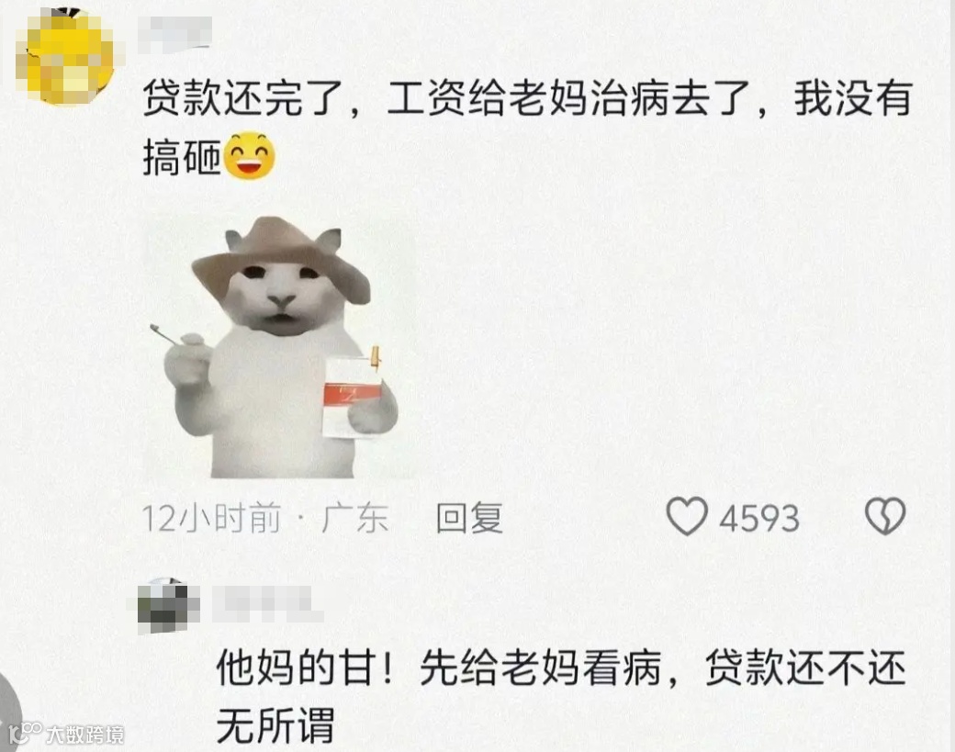
Task: Dislike the comment using broken heart icon
Action: (885, 516)
